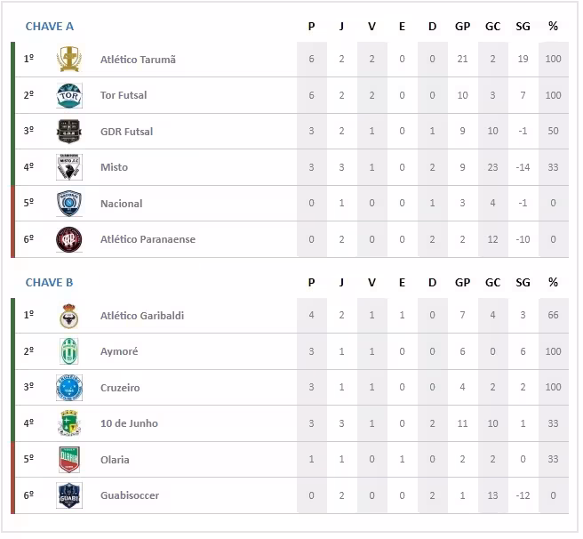Click the Atlético Tarumã team crest
This screenshot has height=539, width=583.
[68, 60]
